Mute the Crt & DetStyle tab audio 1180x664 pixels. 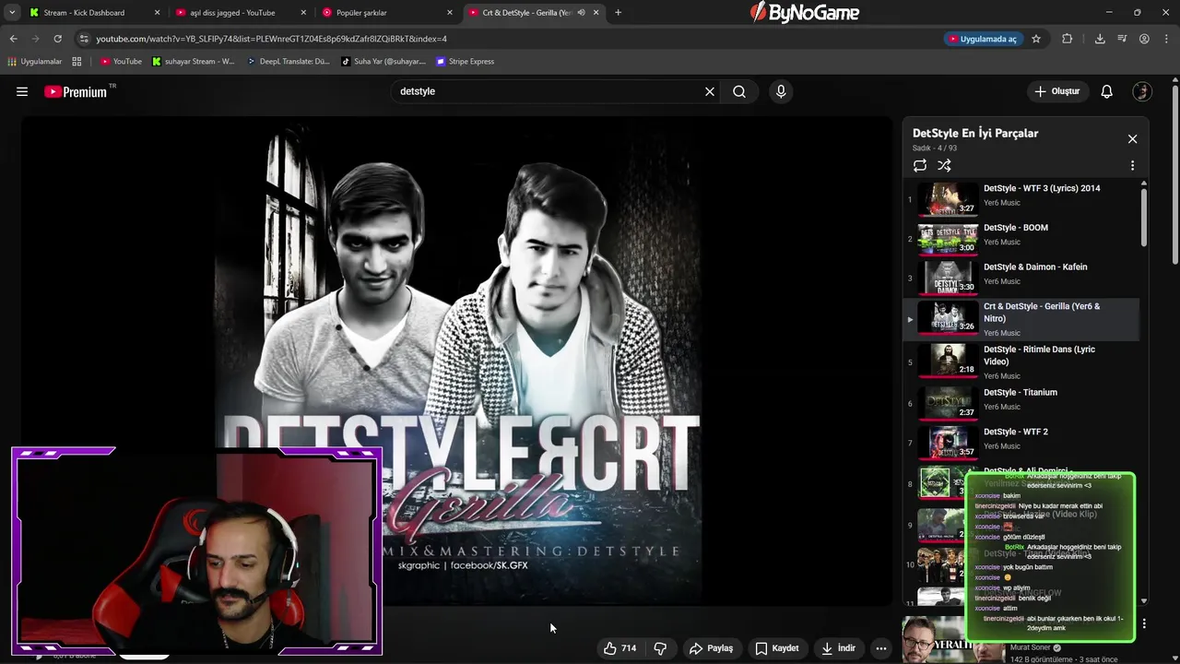(581, 13)
